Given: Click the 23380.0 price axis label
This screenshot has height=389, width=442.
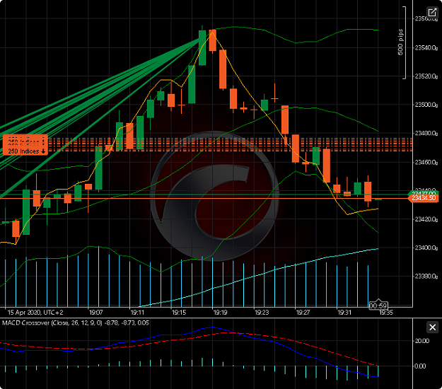Looking at the screenshot, I should coord(426,276).
